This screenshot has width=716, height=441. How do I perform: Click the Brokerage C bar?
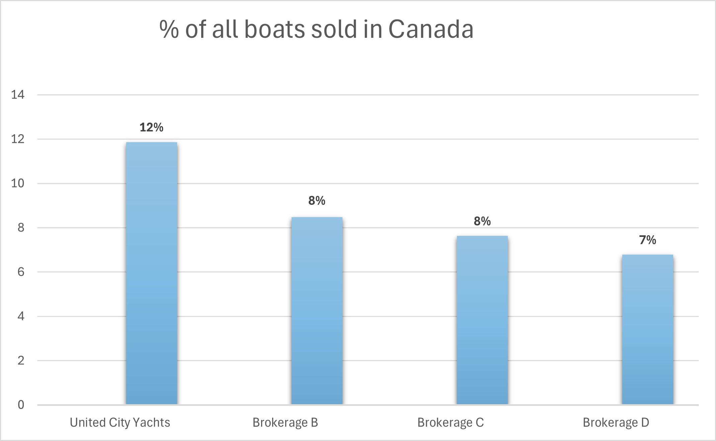[482, 320]
